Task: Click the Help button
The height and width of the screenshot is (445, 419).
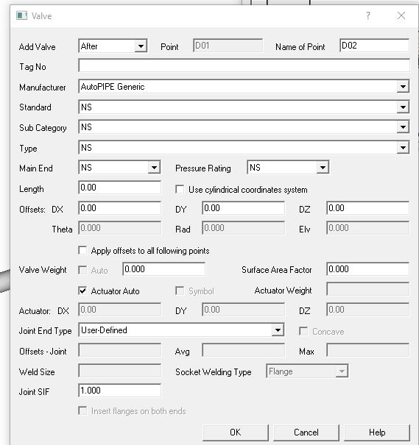Action: coord(377,432)
